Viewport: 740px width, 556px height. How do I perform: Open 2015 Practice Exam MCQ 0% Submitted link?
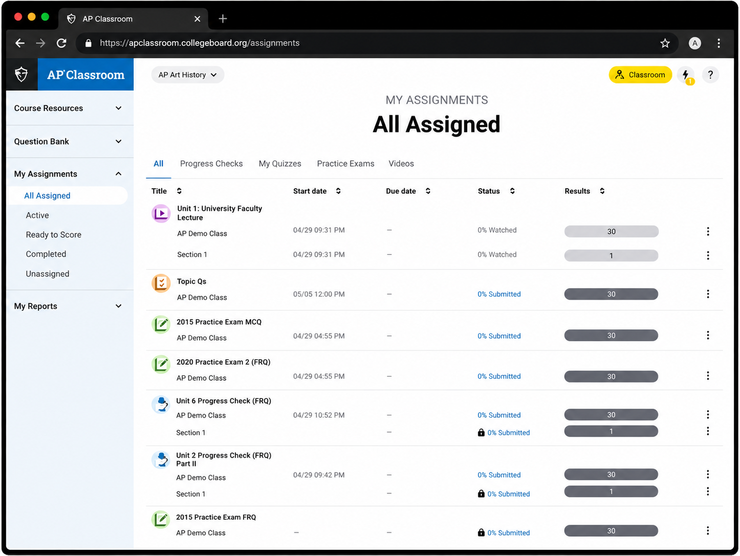pos(499,336)
